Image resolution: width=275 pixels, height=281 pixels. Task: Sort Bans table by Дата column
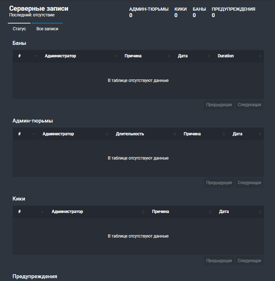192,56
